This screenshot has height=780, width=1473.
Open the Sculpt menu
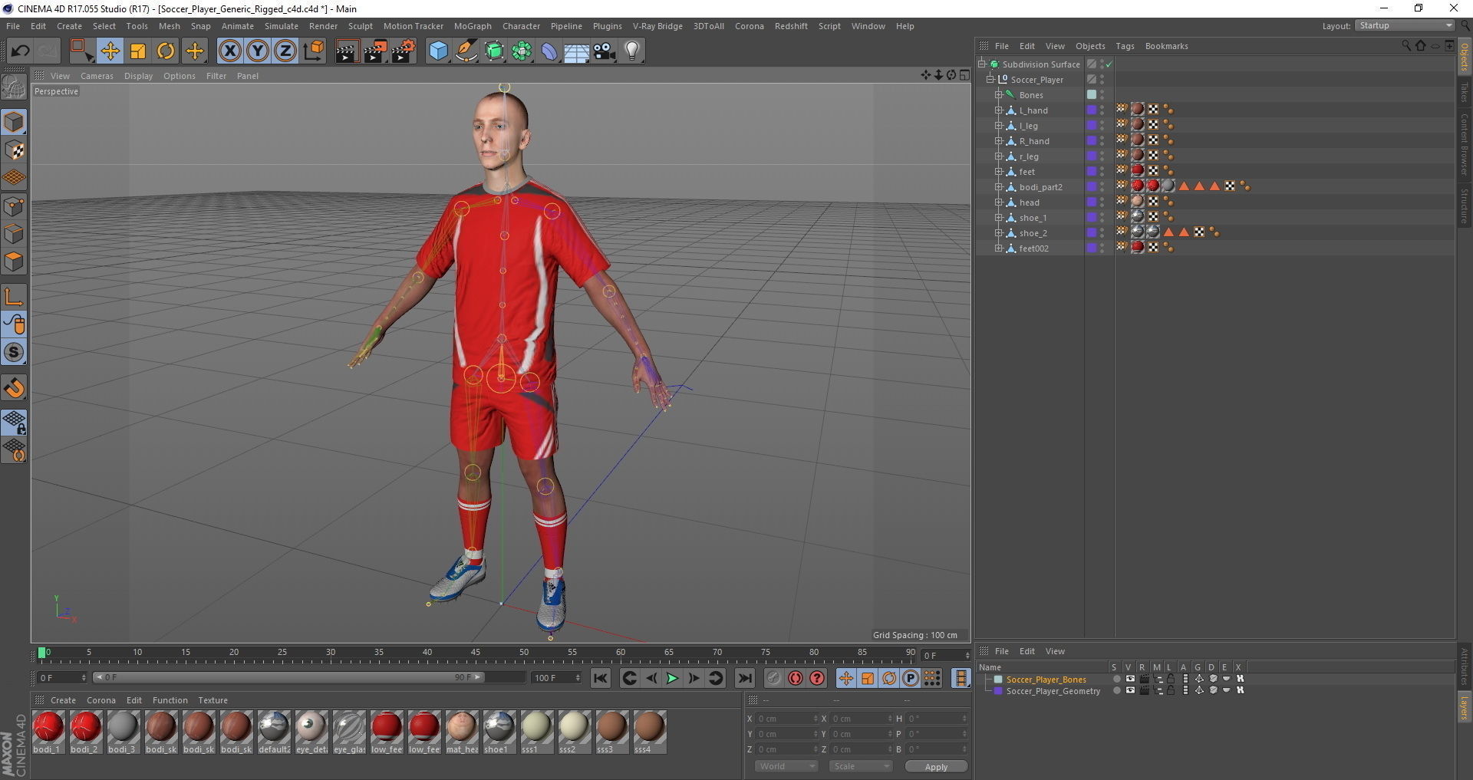[x=360, y=26]
